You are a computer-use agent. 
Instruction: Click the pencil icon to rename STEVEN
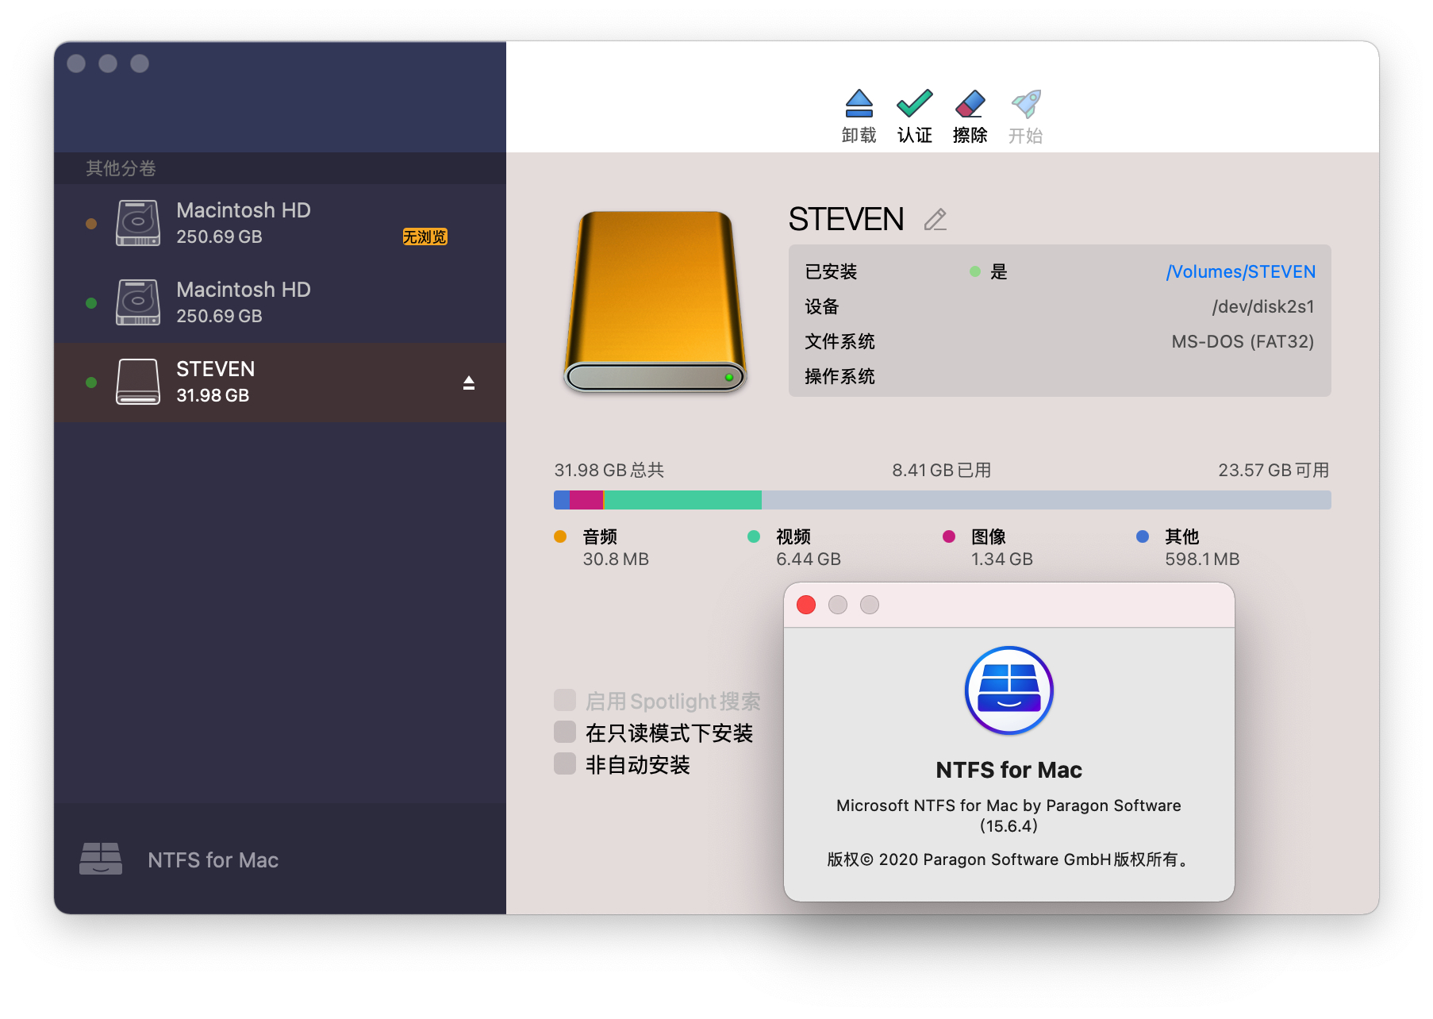pyautogui.click(x=935, y=220)
